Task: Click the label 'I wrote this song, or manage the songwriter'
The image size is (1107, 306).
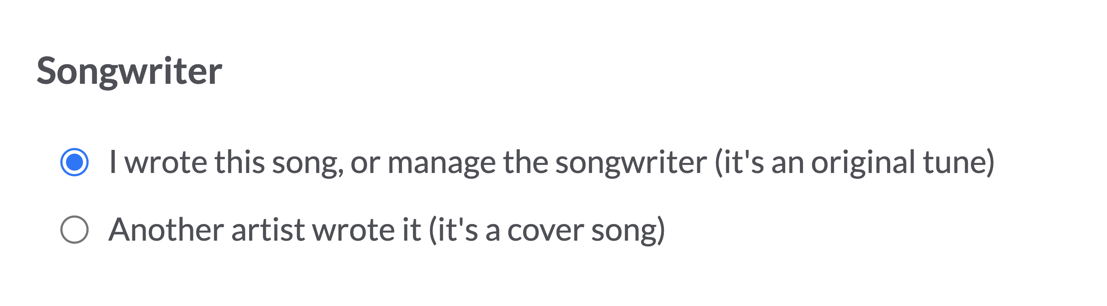Action: click(x=407, y=163)
